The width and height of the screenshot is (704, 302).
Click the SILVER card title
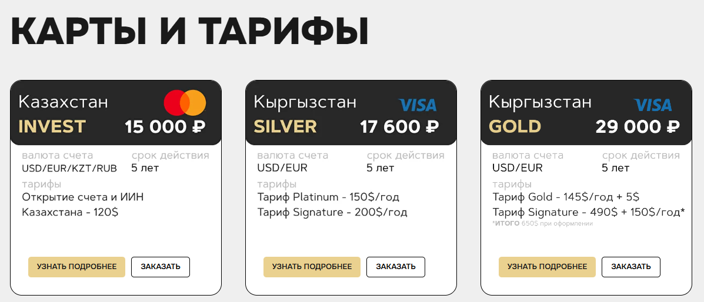(285, 127)
